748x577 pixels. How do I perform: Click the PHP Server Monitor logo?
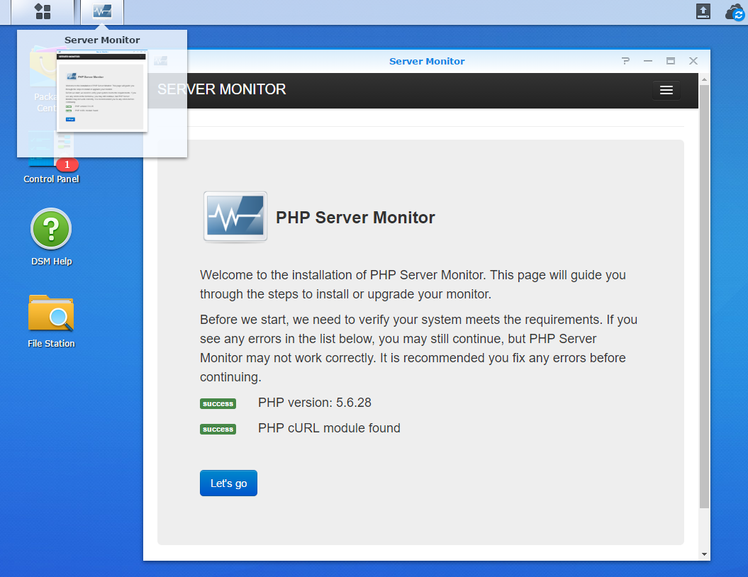click(235, 217)
